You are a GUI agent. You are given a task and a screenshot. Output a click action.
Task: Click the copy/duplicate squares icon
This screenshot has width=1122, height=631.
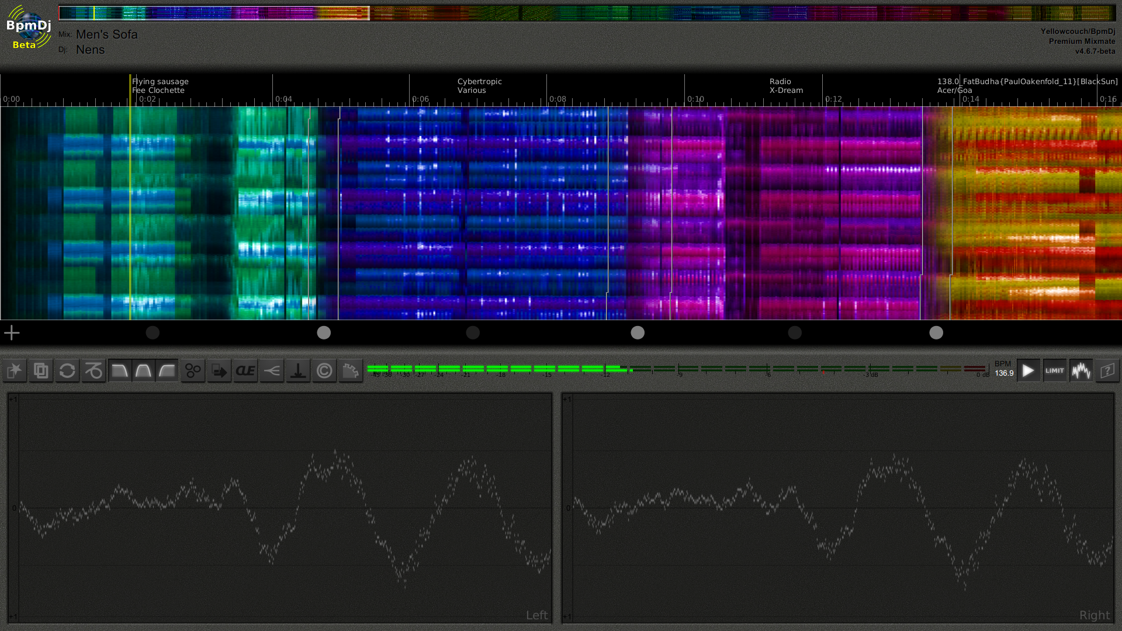tap(41, 370)
